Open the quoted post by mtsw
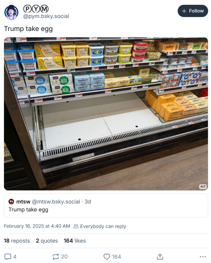The image size is (211, 263). (105, 206)
